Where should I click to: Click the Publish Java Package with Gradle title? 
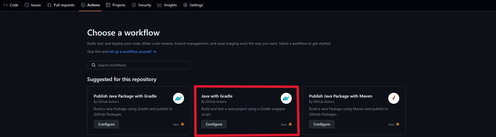[x=125, y=96]
